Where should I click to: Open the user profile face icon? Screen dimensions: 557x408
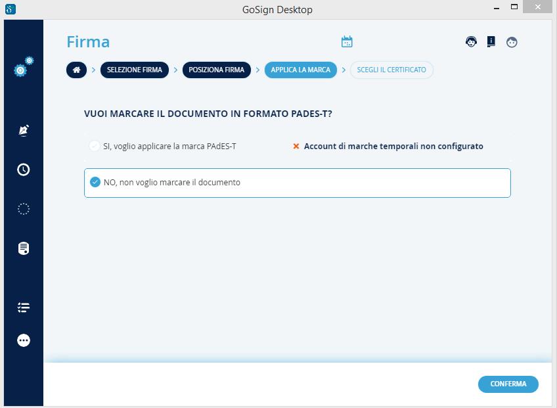pos(512,42)
